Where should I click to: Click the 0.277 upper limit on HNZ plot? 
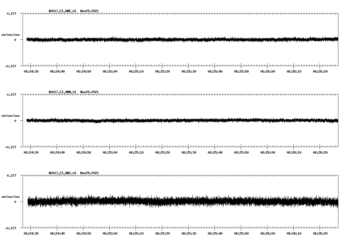[x=11, y=175]
